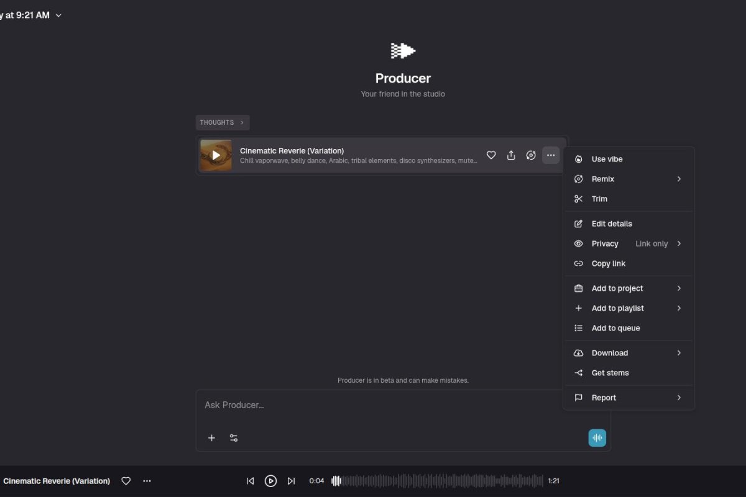The width and height of the screenshot is (746, 497).
Task: Click the plus attachment icon in the chat box
Action: click(x=211, y=437)
